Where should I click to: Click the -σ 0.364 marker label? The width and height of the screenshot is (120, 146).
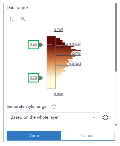74,64
